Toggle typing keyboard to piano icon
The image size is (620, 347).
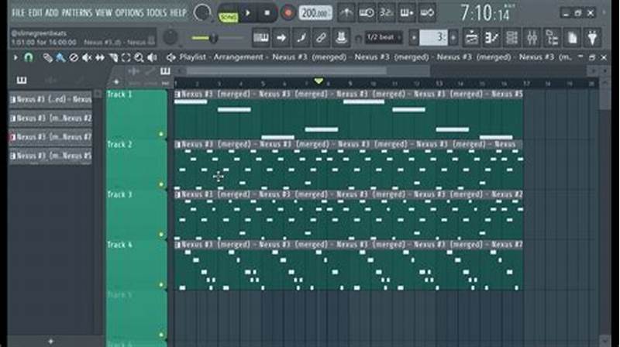(260, 38)
